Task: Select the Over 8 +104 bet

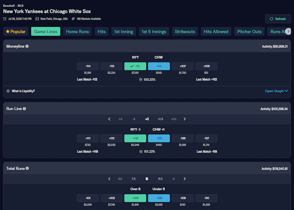Action: pos(135,198)
